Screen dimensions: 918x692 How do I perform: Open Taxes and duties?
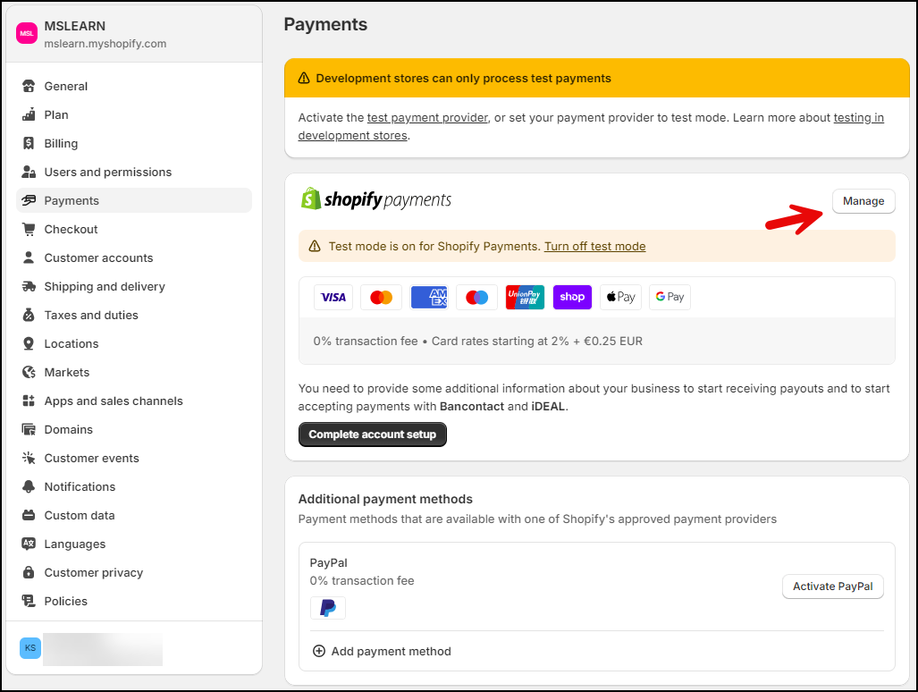coord(134,315)
